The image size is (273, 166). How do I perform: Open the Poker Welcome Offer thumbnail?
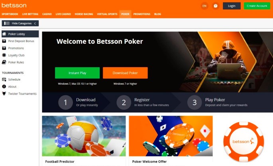tap(171, 136)
